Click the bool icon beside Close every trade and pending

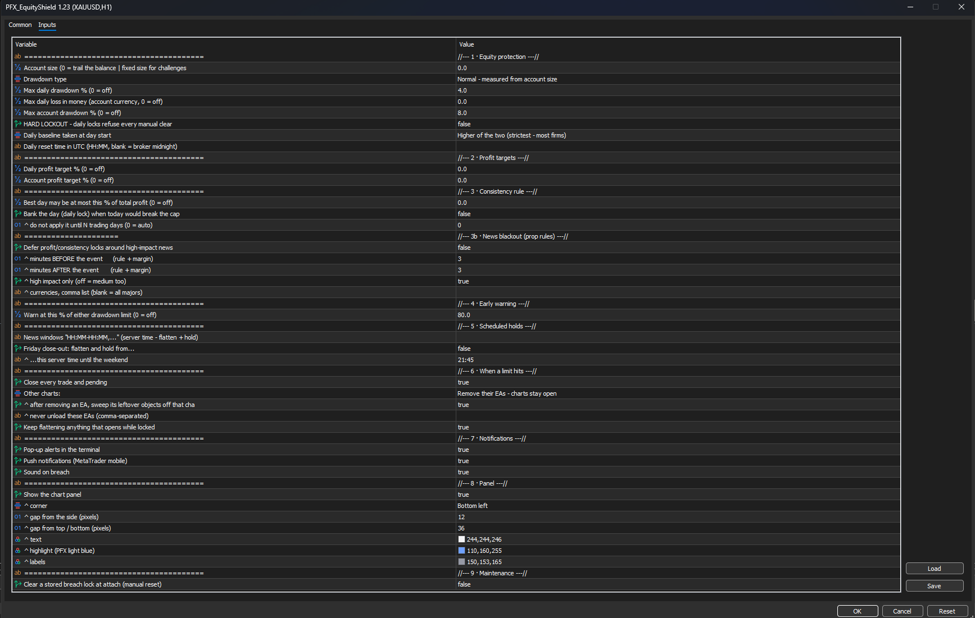pos(18,382)
